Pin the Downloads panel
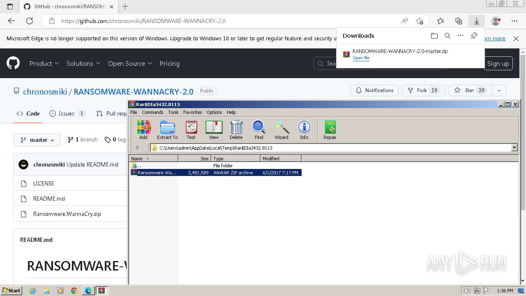 474,36
